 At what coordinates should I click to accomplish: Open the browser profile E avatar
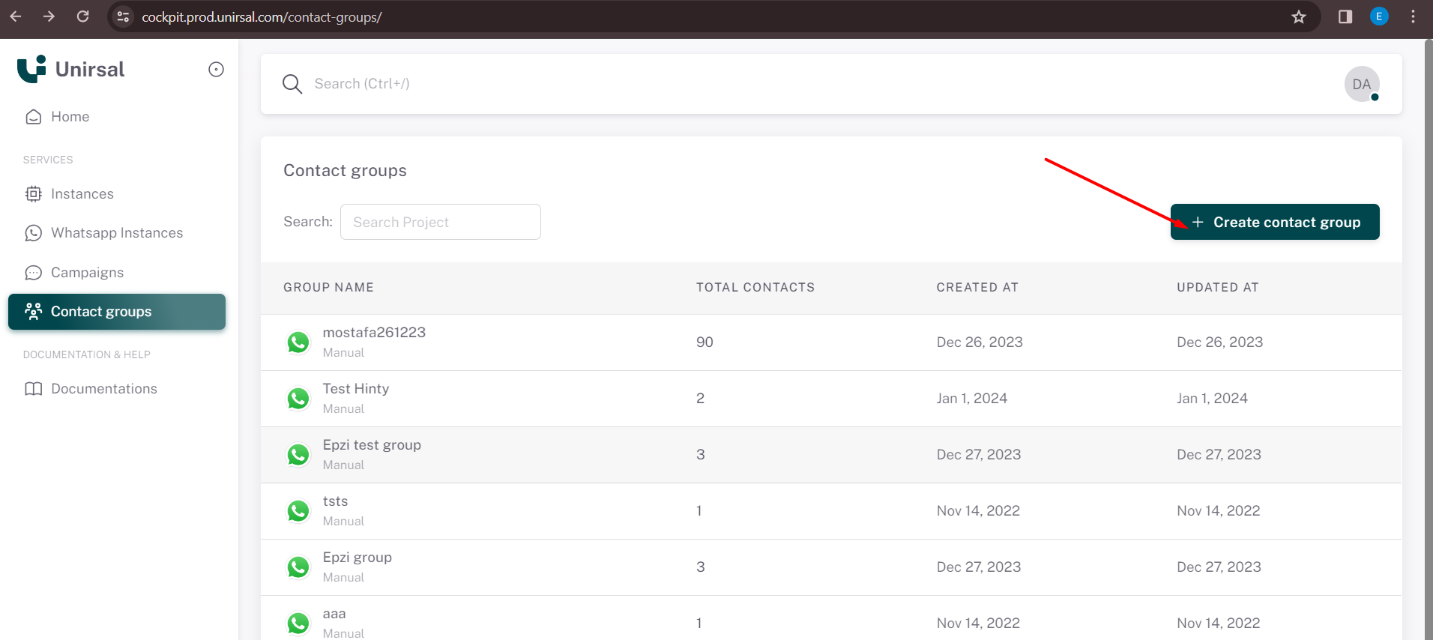pos(1379,16)
